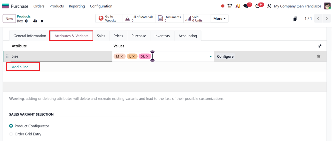Screen dimensions: 332x141
Task: Save the record manually via cloud icon
Action: tap(35, 21)
